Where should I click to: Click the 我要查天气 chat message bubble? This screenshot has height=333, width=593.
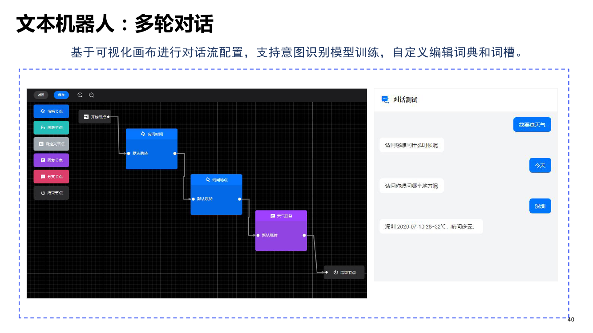(x=532, y=125)
